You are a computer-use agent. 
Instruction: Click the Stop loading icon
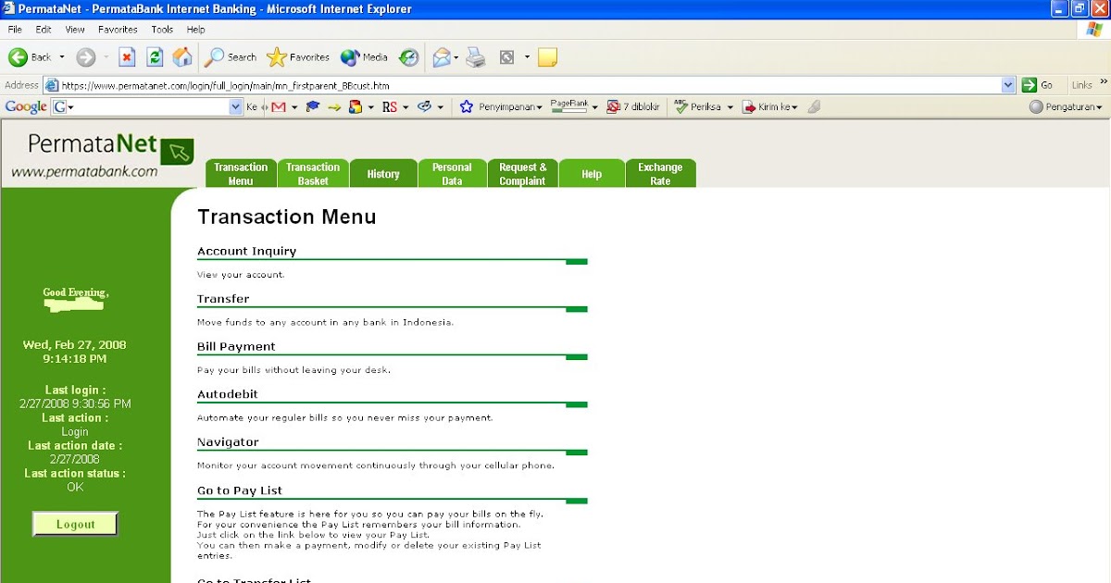(128, 57)
